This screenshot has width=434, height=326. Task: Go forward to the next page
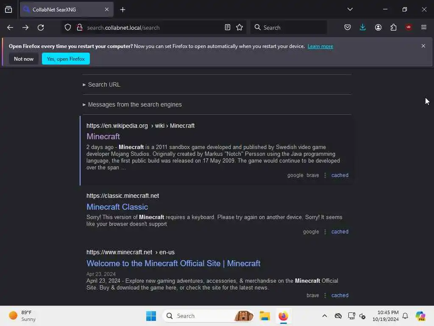25,28
